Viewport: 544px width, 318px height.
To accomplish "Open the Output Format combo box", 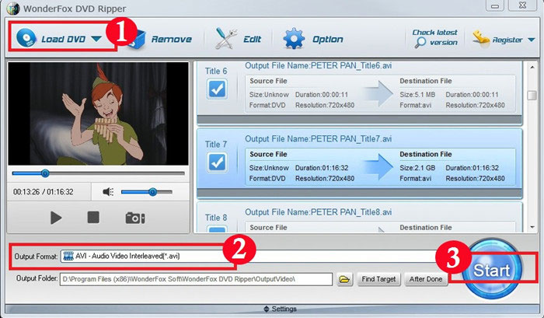I will [x=248, y=257].
